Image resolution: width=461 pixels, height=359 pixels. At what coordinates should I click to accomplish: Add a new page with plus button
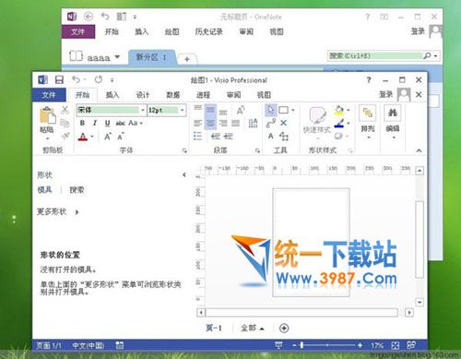coord(284,329)
